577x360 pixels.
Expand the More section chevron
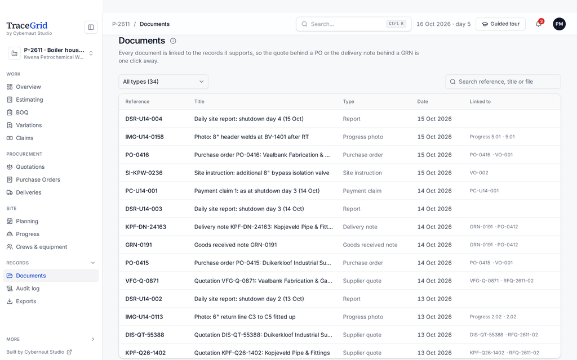point(93,339)
